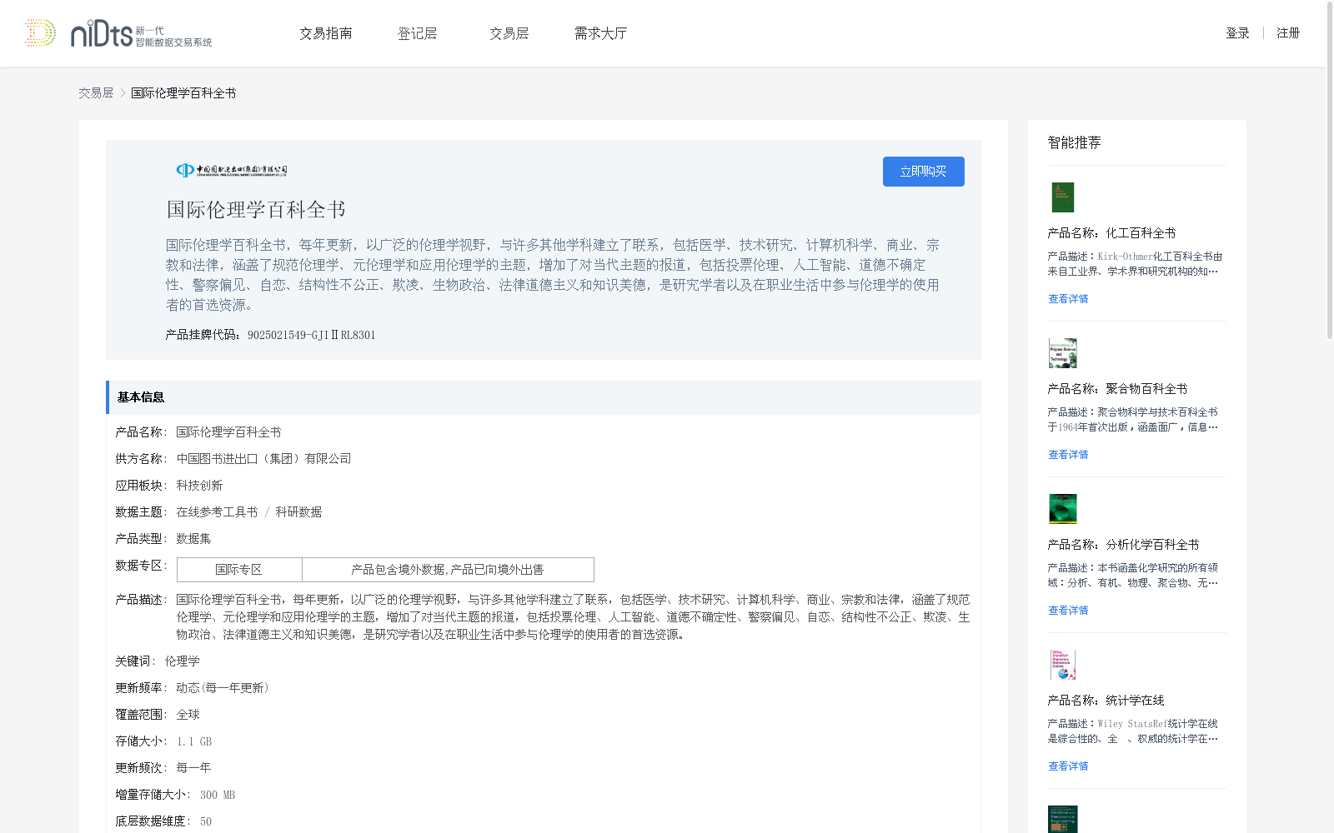
Task: Open the 登记层 menu
Action: (418, 33)
